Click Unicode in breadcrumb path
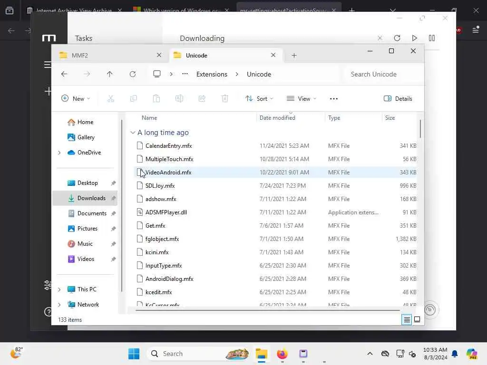Viewport: 487px width, 365px height. click(259, 74)
